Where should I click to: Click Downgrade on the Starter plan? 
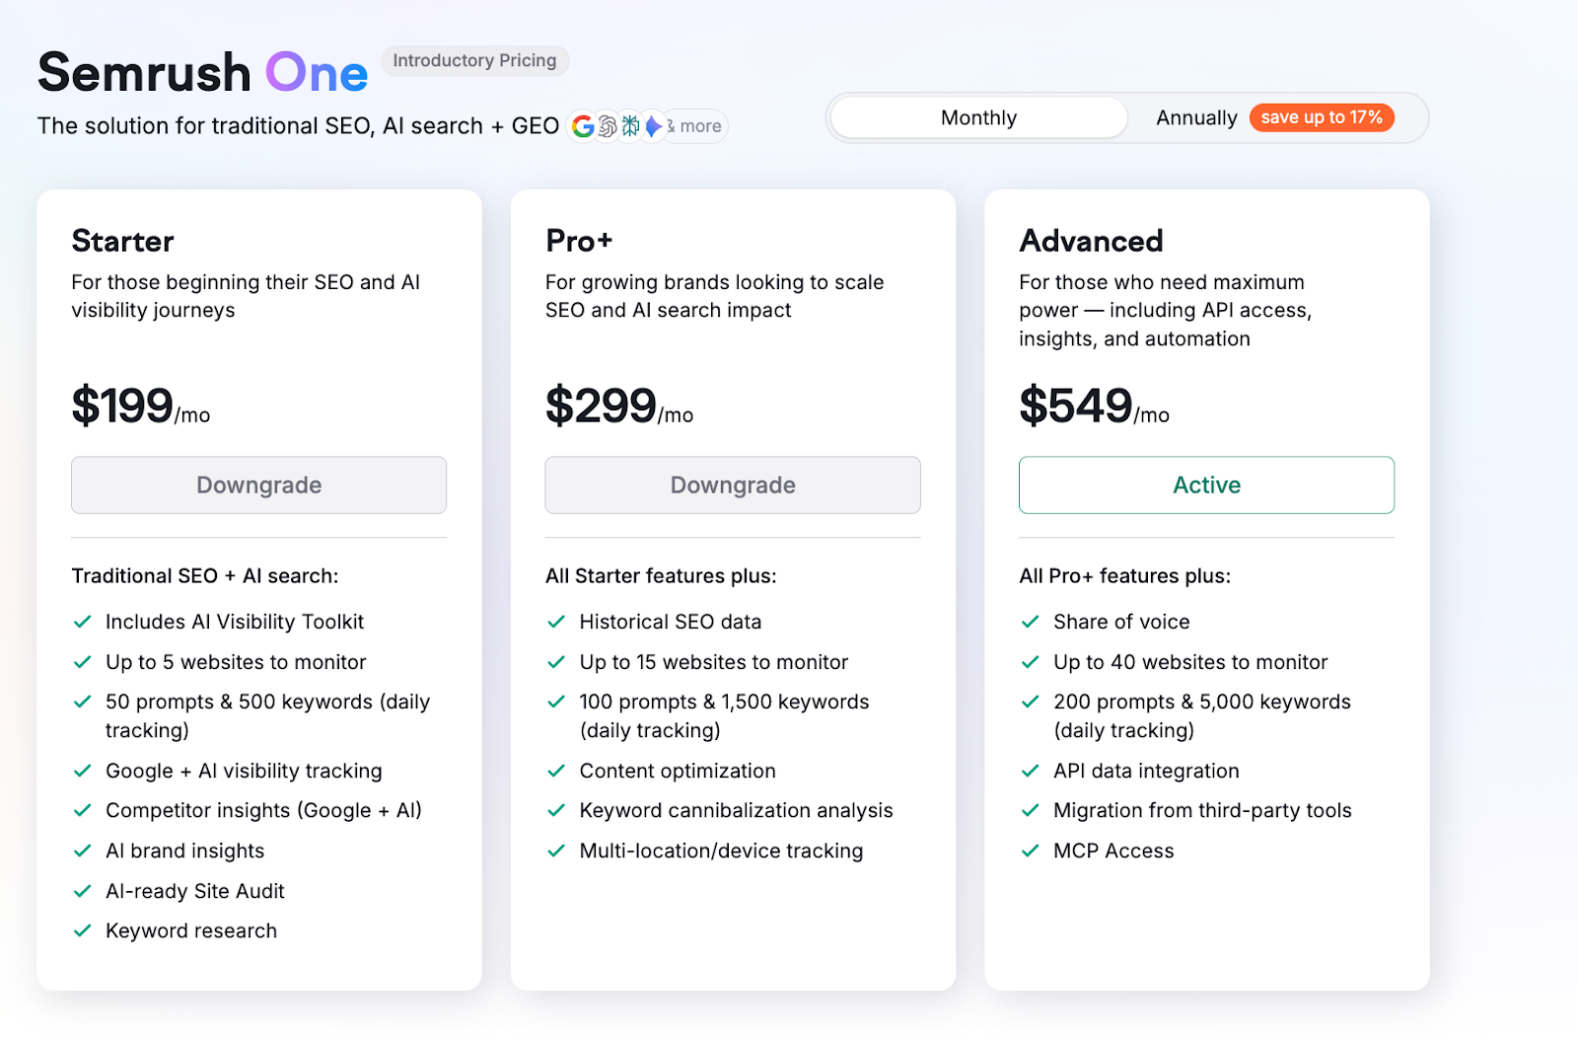coord(258,484)
